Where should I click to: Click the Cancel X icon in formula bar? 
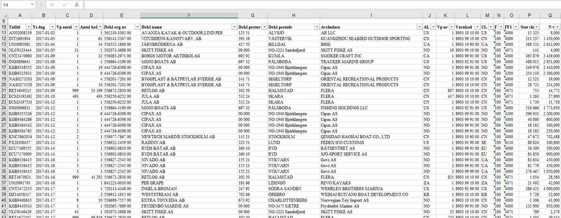[52, 4]
